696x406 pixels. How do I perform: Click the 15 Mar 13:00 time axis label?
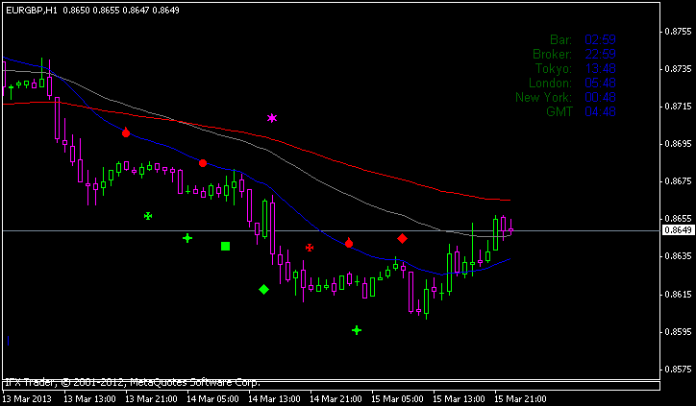(456, 397)
